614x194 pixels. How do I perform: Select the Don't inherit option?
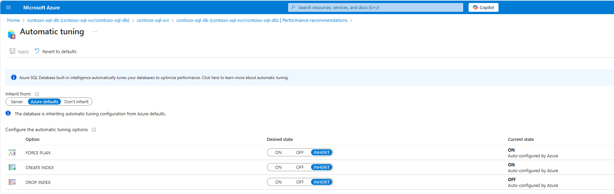tap(76, 102)
